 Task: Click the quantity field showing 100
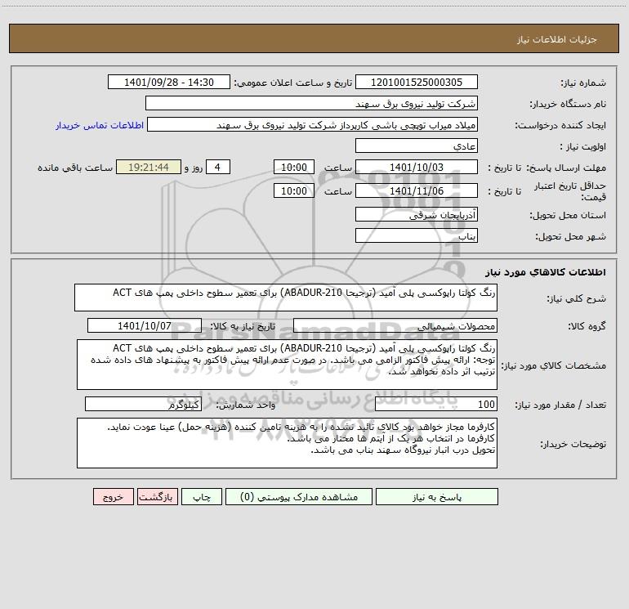[x=436, y=405]
